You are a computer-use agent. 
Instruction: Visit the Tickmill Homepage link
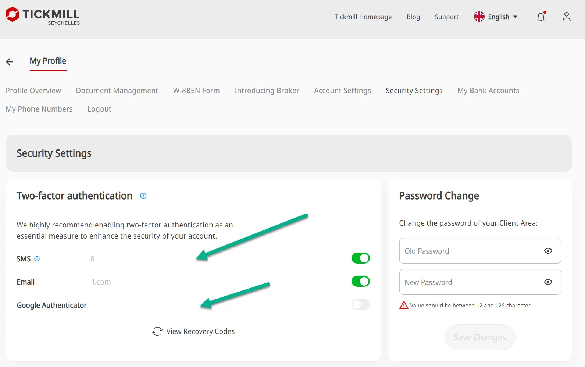click(x=363, y=17)
